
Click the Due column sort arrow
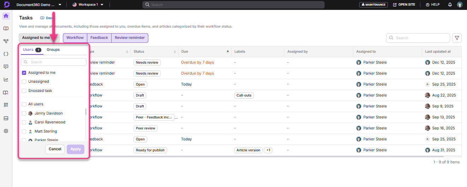coord(227,52)
